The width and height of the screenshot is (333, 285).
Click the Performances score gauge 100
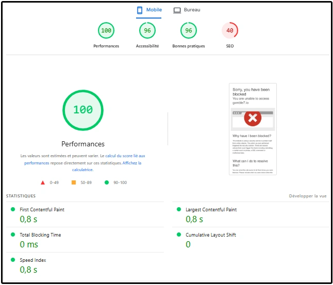point(106,31)
